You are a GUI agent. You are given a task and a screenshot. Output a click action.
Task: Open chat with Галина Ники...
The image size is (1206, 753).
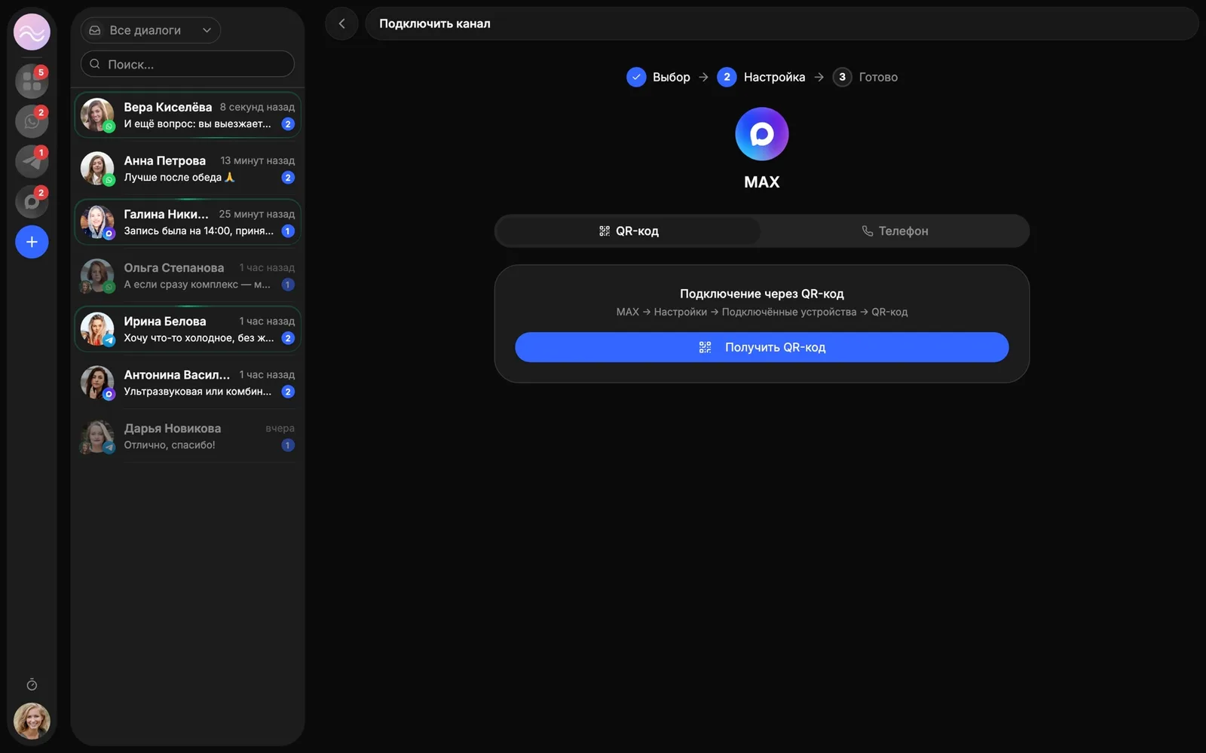coord(188,222)
